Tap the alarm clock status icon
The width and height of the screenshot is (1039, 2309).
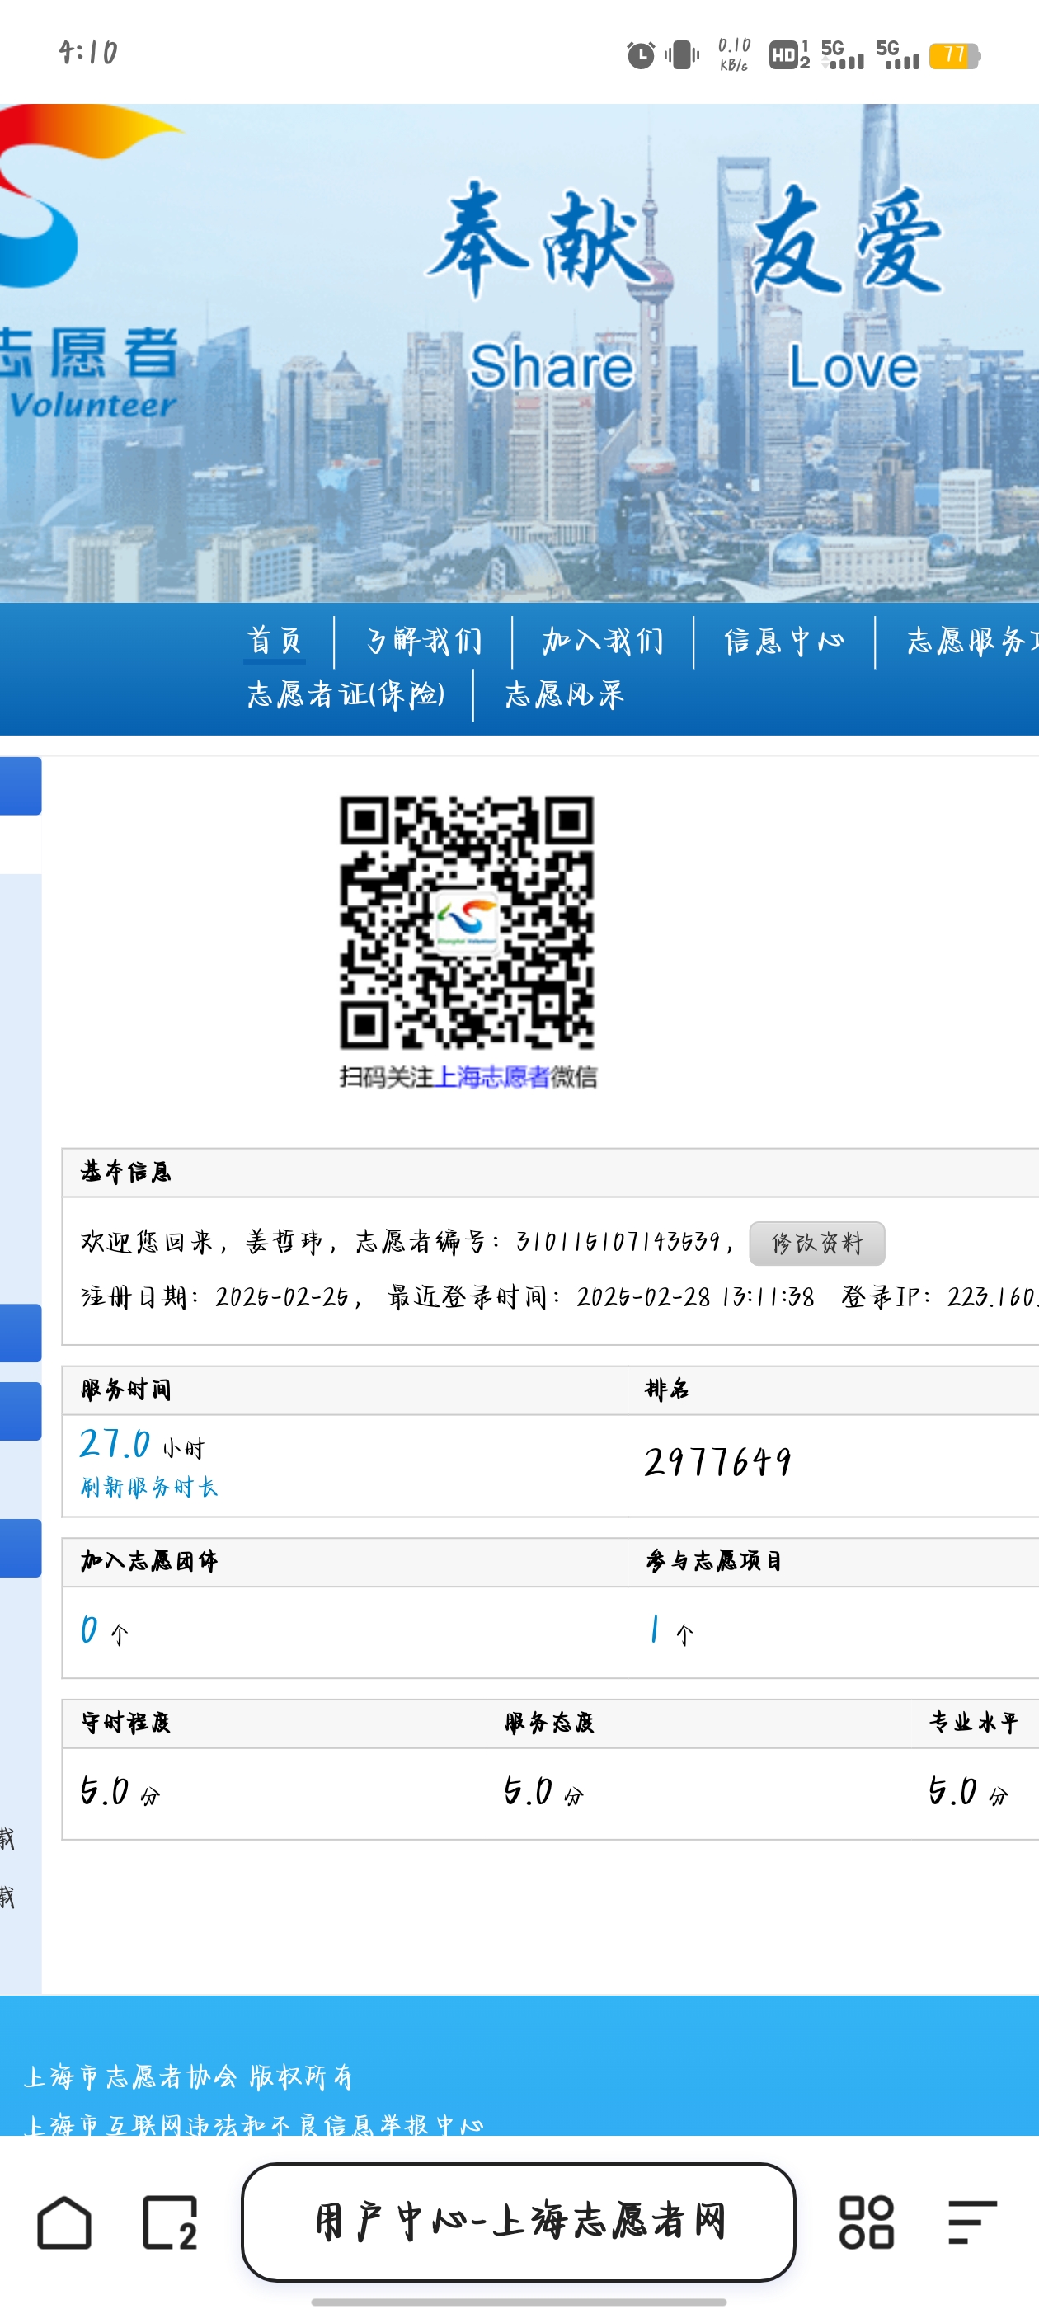tap(640, 55)
